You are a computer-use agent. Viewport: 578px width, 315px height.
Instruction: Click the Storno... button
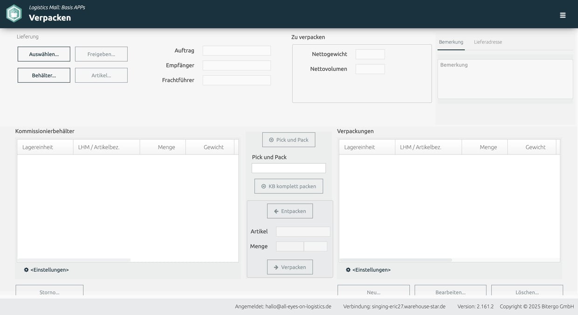tap(49, 291)
